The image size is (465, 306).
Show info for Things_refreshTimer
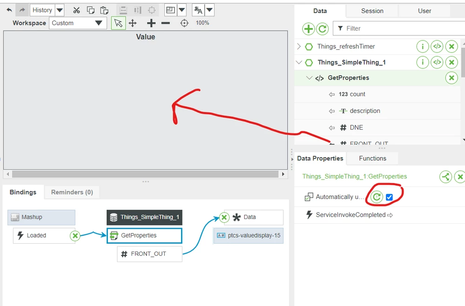coord(423,47)
